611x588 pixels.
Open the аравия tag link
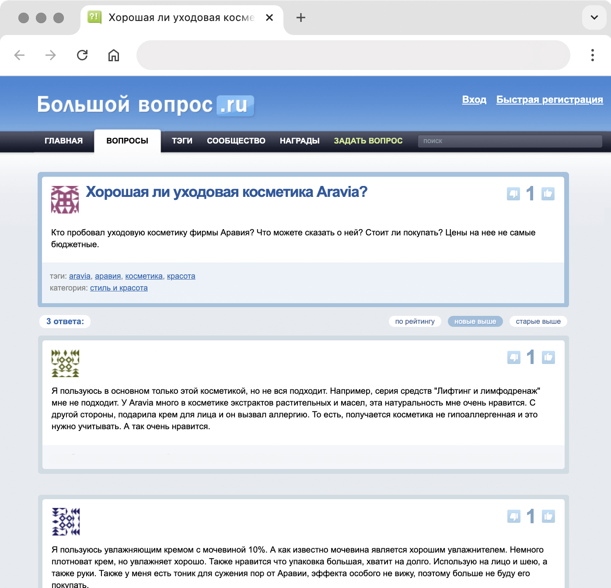(108, 276)
